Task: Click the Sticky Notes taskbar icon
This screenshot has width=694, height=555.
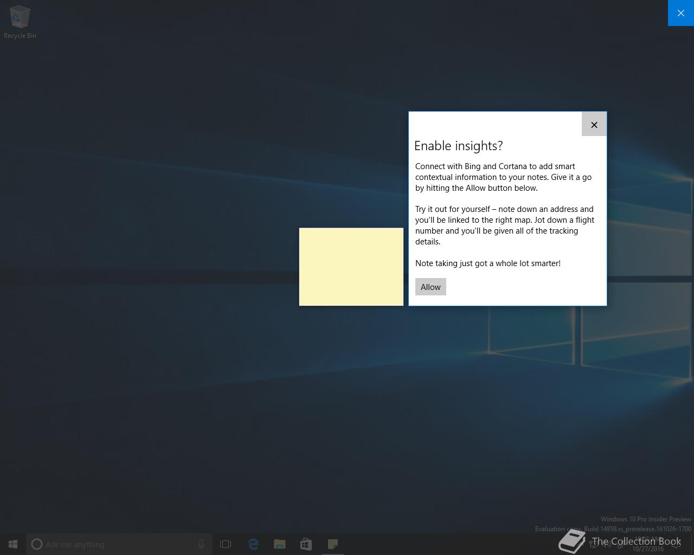Action: (x=333, y=544)
